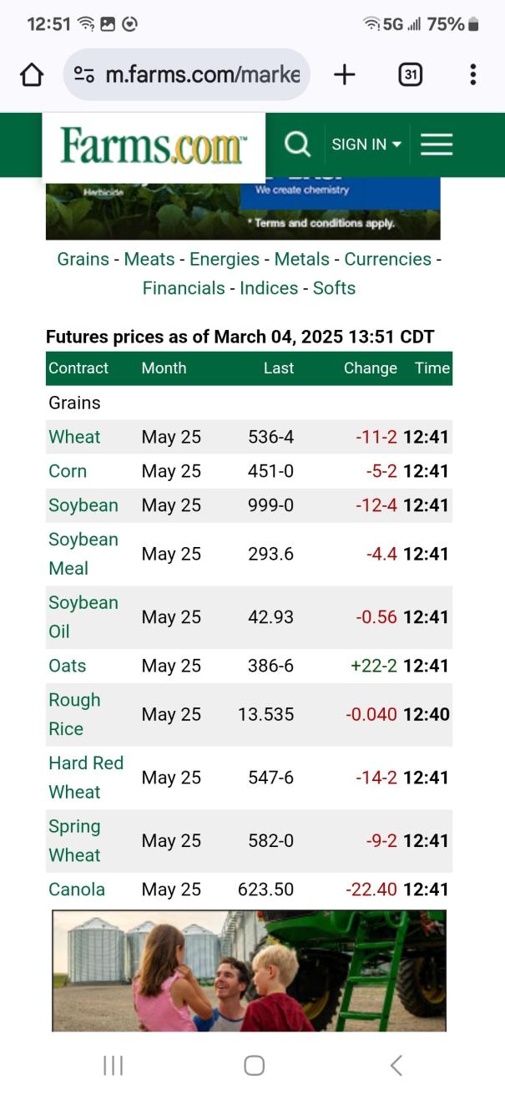Tap the Farms.com logo
This screenshot has height=1095, width=505.
tap(154, 146)
